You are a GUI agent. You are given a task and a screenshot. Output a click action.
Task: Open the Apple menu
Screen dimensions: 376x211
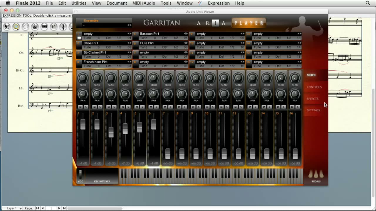pyautogui.click(x=8, y=3)
